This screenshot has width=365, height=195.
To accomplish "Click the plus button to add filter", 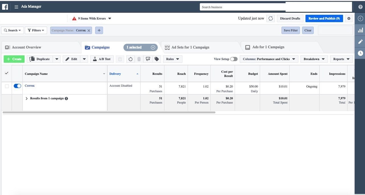I will coord(99,30).
